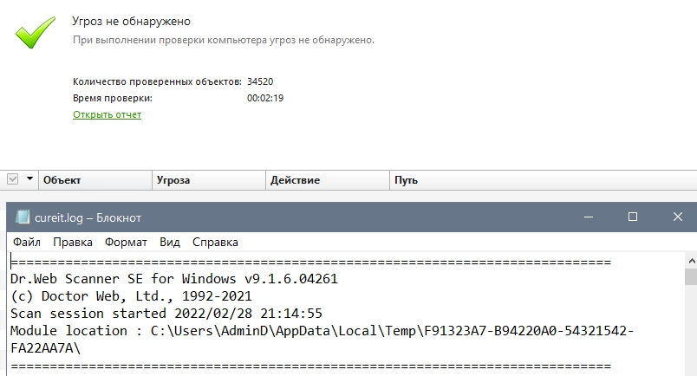Click the 'cureit.log – Блокнот' window title
Image resolution: width=697 pixels, height=376 pixels.
[88, 217]
